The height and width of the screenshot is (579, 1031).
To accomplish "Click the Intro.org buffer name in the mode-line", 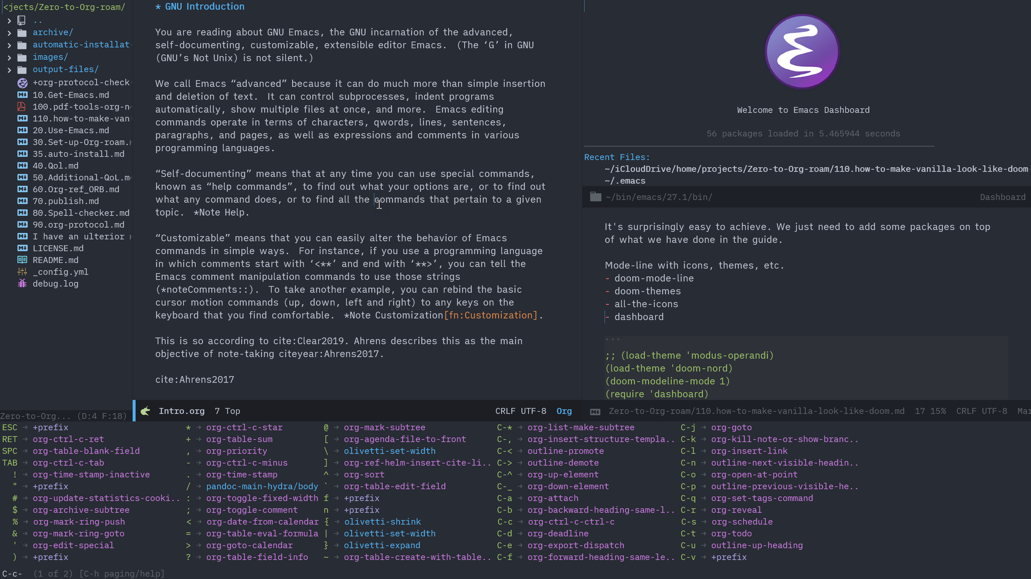I will click(181, 411).
